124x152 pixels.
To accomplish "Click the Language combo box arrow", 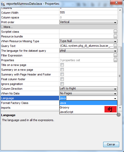I will click(115, 99).
